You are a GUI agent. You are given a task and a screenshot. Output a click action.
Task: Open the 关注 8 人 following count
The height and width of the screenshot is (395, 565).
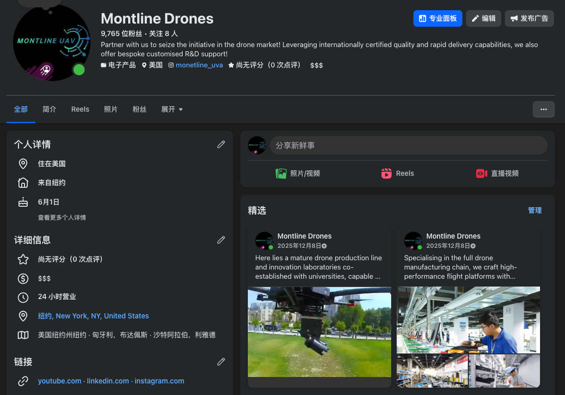[x=163, y=34]
